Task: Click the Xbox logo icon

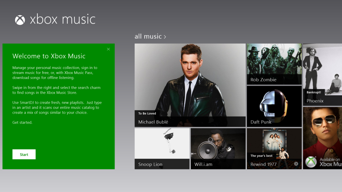Action: point(20,20)
